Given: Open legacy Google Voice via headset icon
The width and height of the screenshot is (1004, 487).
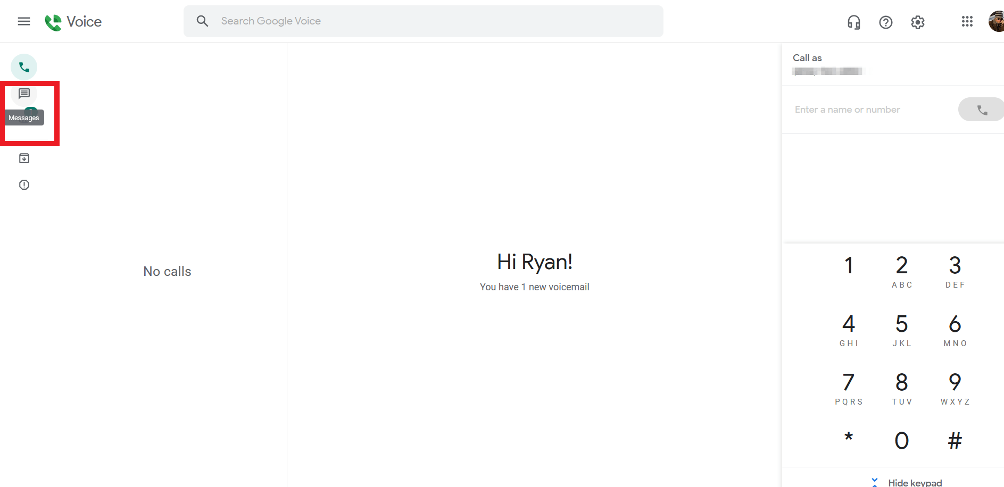Looking at the screenshot, I should pyautogui.click(x=853, y=22).
